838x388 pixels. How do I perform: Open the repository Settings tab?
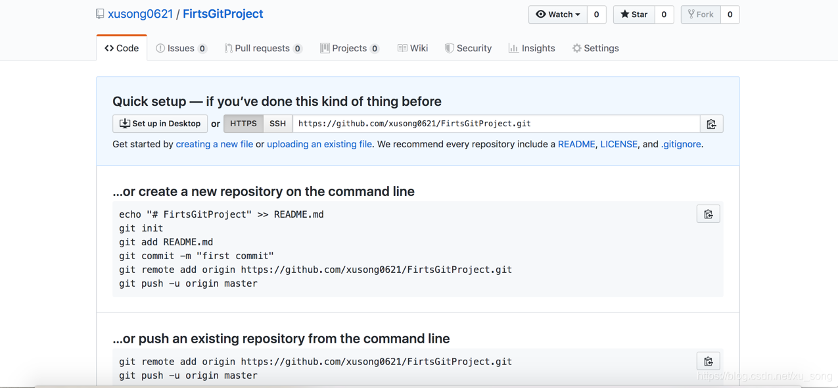[595, 48]
